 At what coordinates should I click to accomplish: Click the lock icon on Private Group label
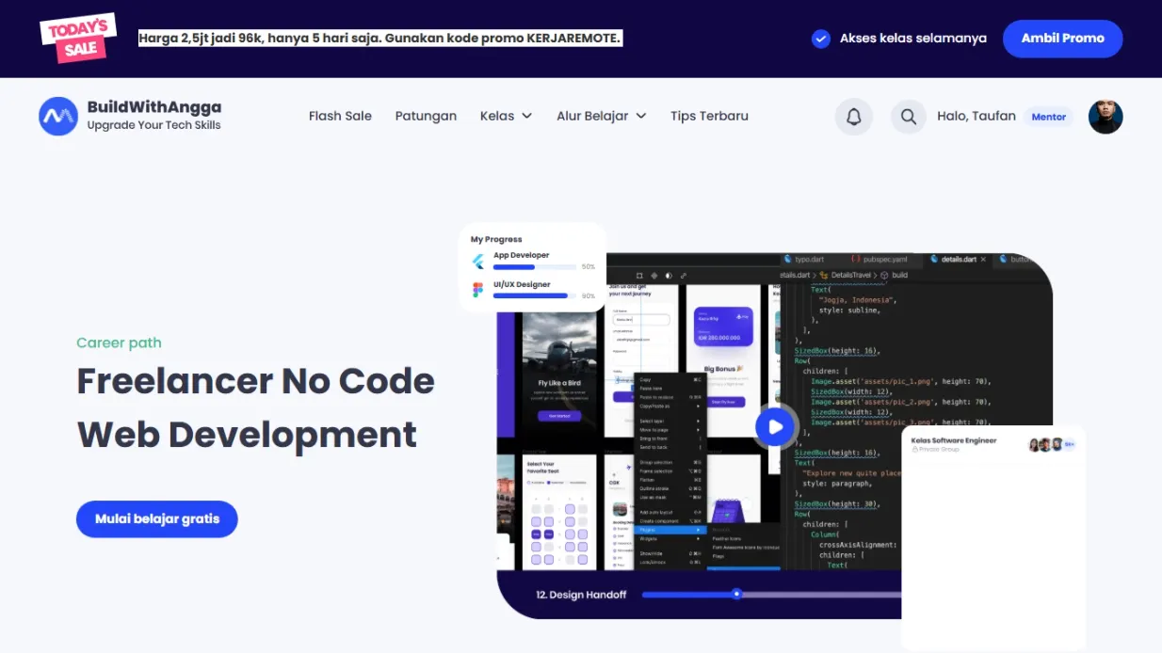point(915,449)
